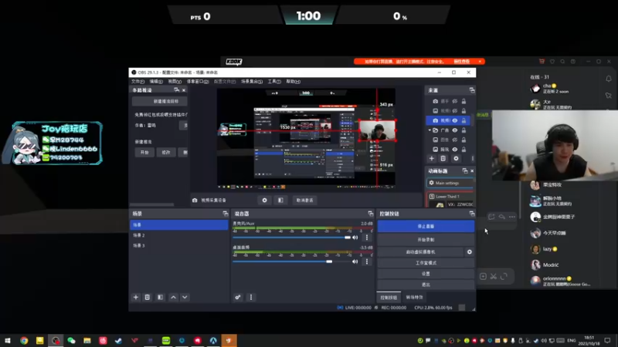Show the hidden second source via eye icon

(455, 111)
